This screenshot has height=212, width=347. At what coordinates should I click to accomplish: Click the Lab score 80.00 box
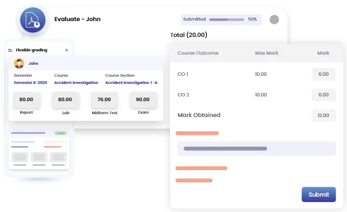pos(65,100)
